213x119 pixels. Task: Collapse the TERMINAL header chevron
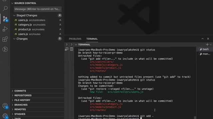point(76,45)
